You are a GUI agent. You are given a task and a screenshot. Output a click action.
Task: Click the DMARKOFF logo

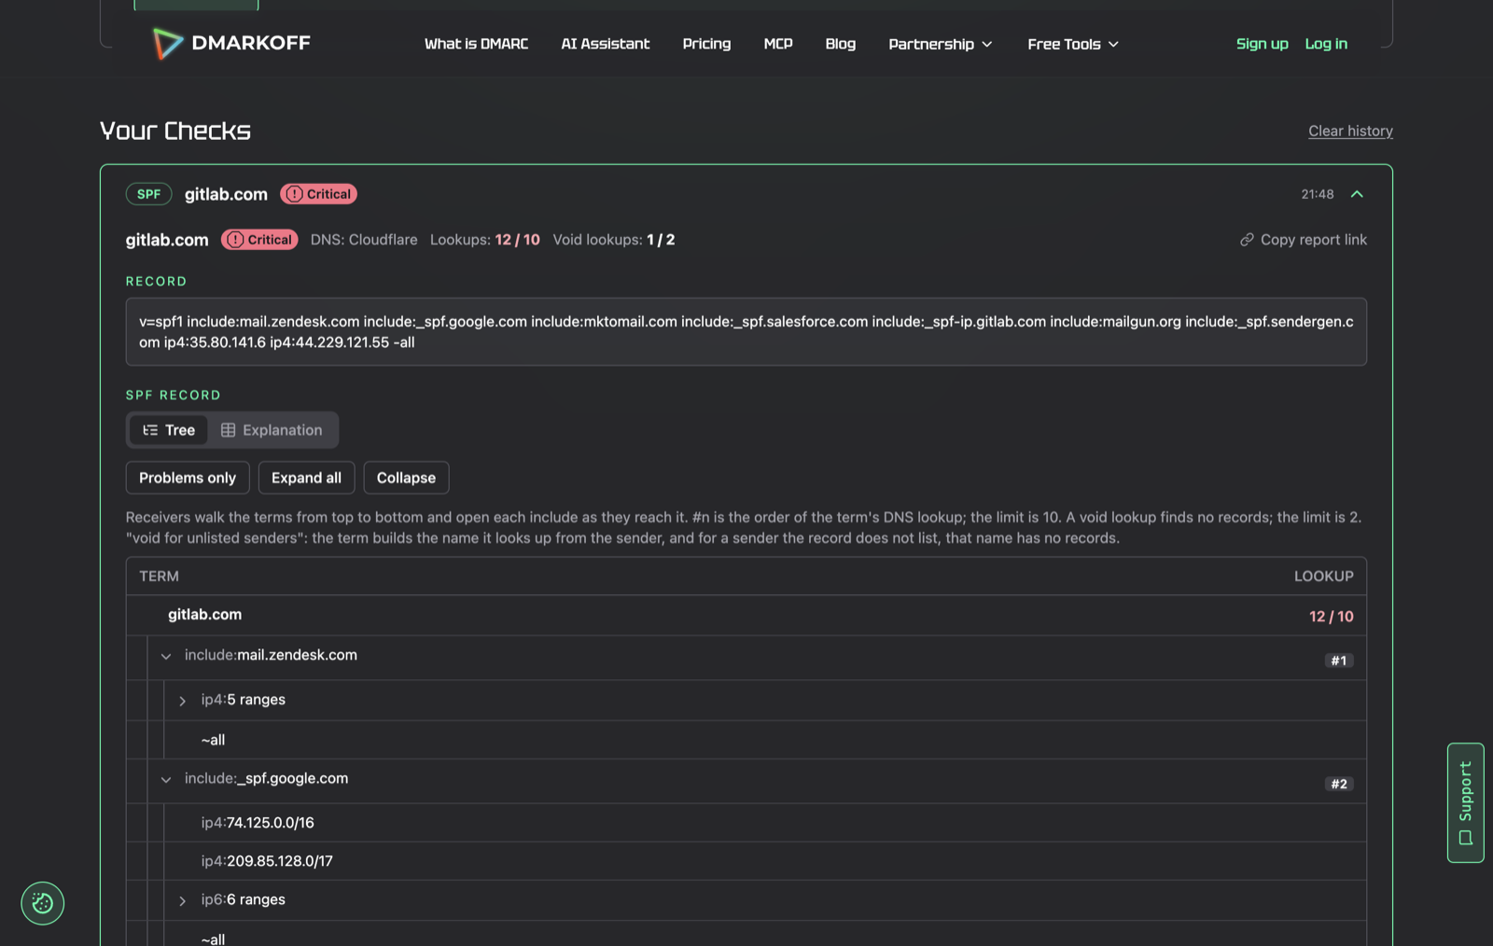(231, 43)
